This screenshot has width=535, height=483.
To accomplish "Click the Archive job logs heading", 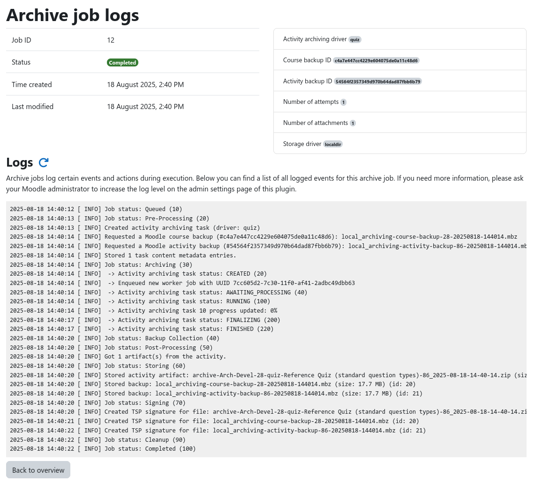I will pyautogui.click(x=73, y=15).
